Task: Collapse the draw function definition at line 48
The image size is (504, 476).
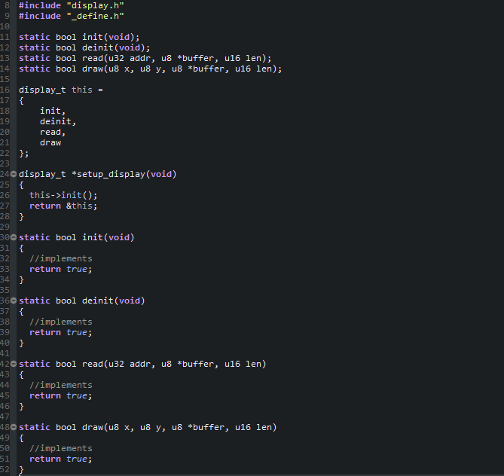Action: tap(14, 427)
